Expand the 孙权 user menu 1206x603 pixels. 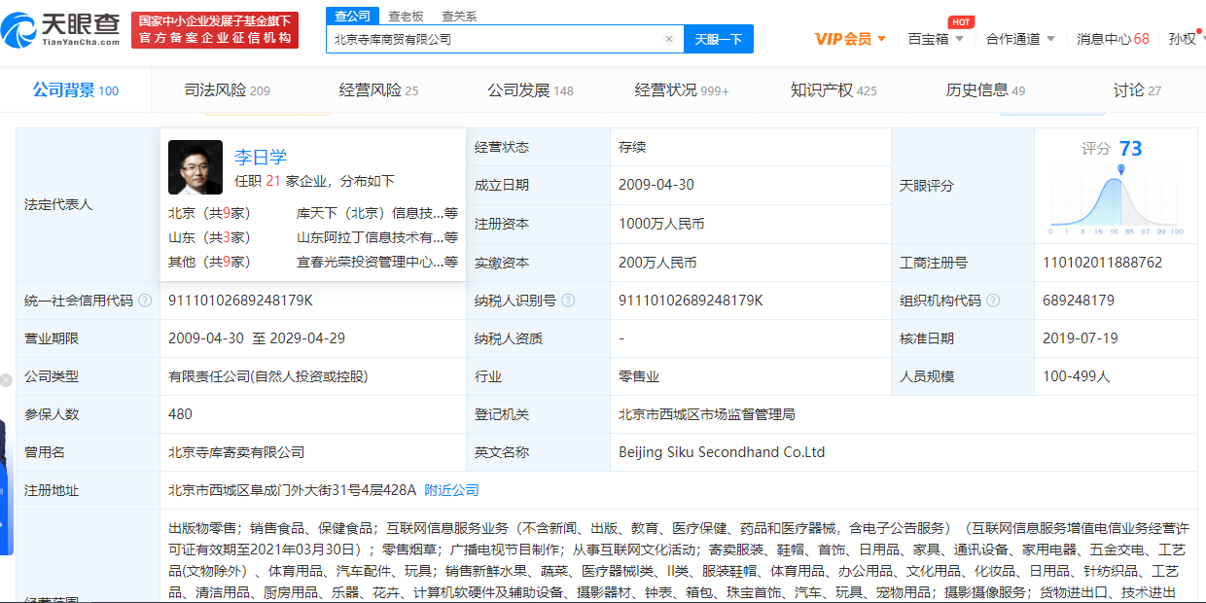click(x=1187, y=39)
